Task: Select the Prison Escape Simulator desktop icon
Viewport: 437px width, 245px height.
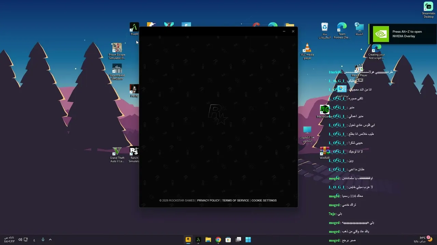Action: [x=117, y=51]
